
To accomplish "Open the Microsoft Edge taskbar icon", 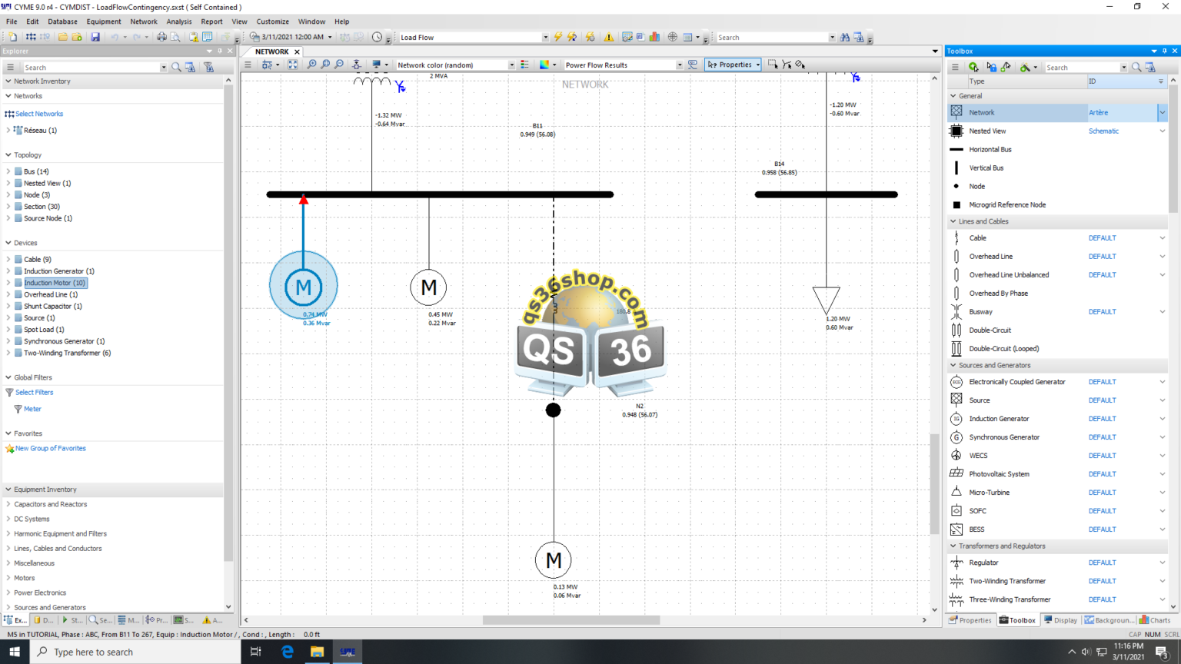I will [288, 652].
